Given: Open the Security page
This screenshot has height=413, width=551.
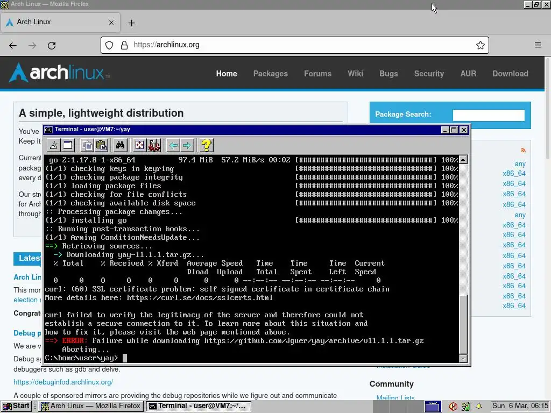Looking at the screenshot, I should [429, 74].
